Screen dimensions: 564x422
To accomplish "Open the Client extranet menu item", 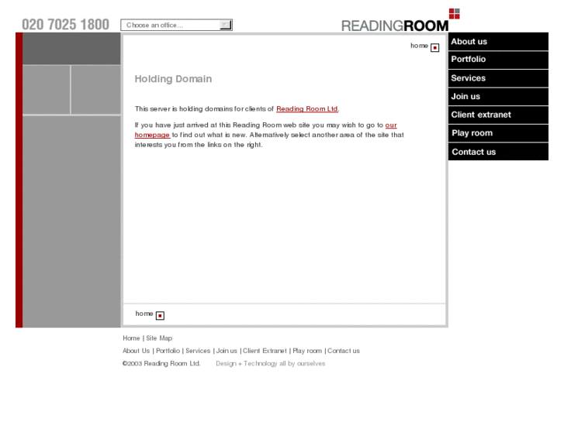I will click(x=498, y=115).
